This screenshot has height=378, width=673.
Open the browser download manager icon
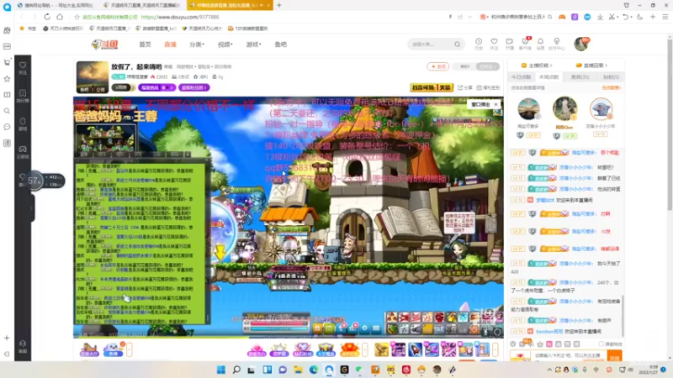click(600, 17)
